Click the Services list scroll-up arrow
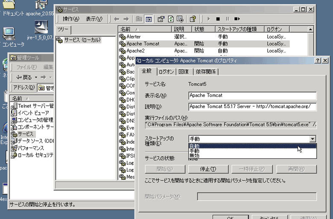Screen dimensions: 333x219 [310, 29]
